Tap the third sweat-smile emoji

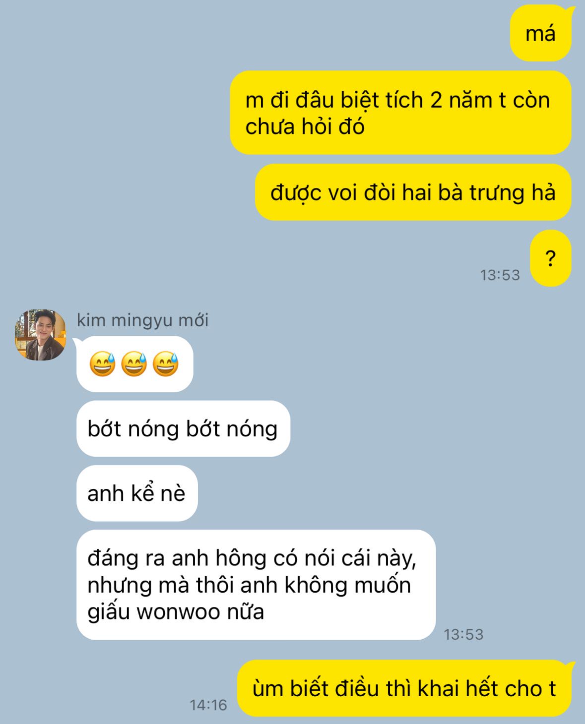pos(166,364)
